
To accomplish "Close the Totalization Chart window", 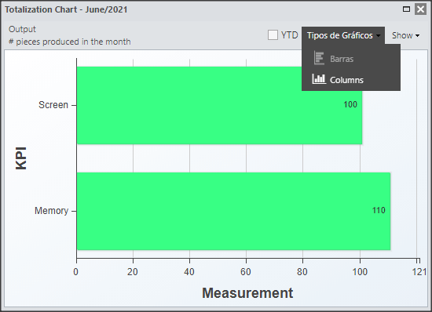I will pyautogui.click(x=420, y=9).
